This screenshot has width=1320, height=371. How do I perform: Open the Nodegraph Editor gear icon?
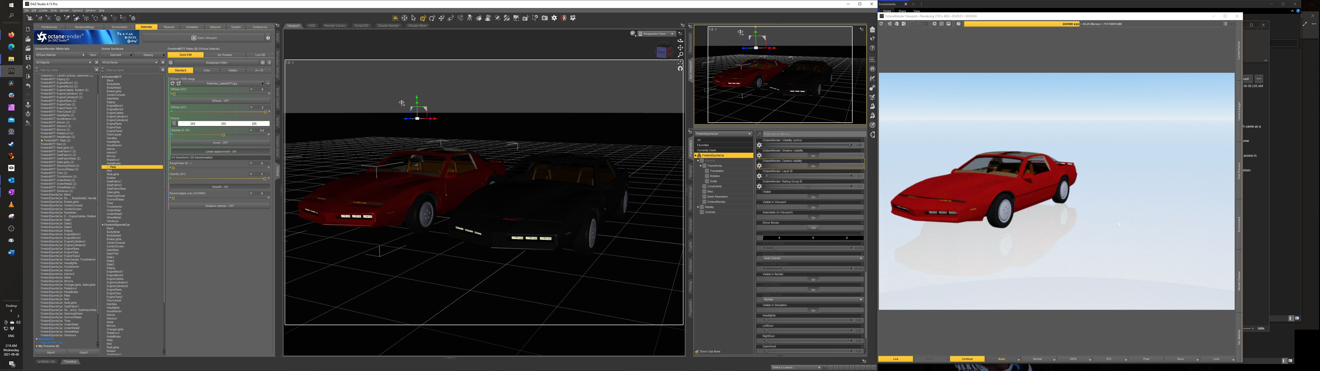tap(171, 63)
